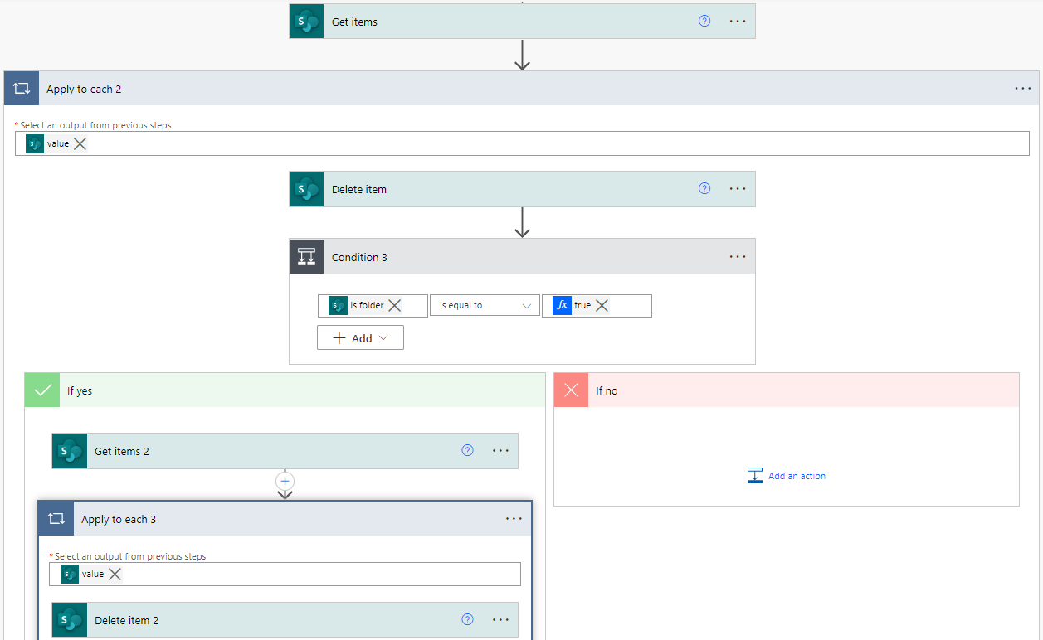Click Add an action in If no branch

point(787,476)
